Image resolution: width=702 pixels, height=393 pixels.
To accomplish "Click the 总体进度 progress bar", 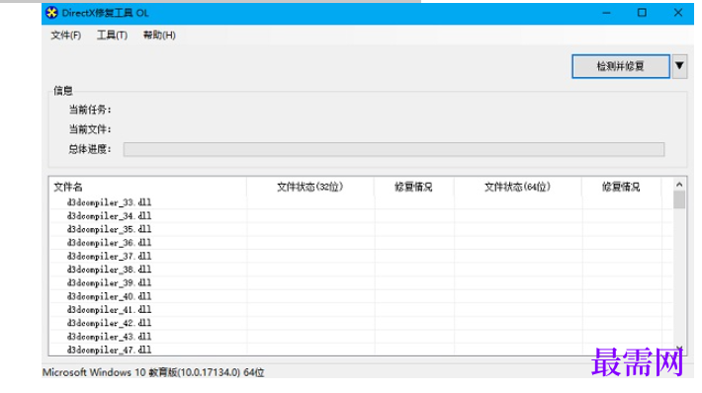I will tap(394, 149).
